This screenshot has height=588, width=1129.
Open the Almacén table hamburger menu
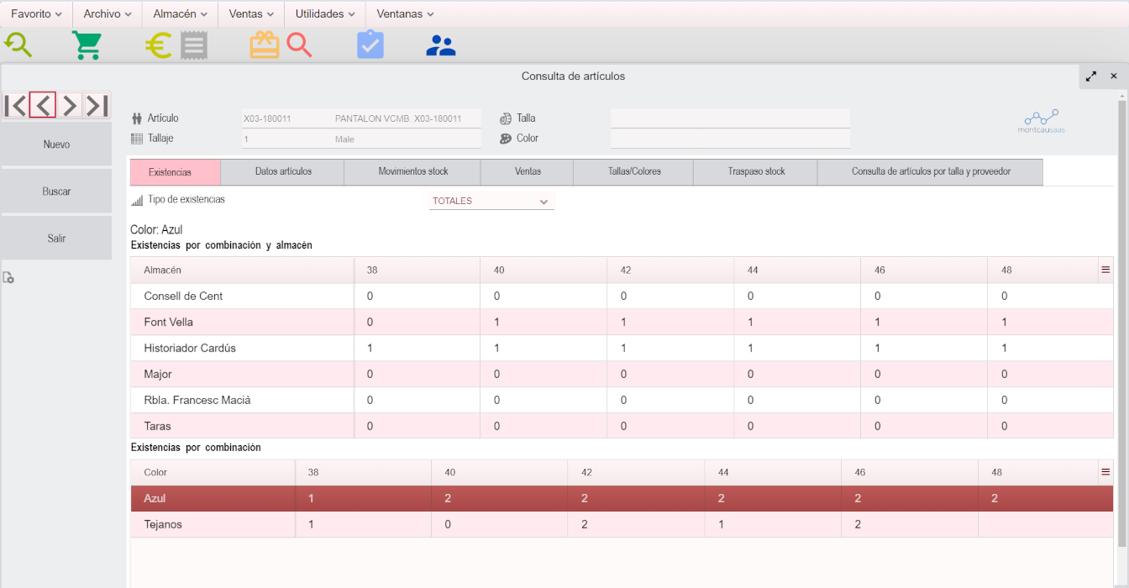click(x=1105, y=270)
